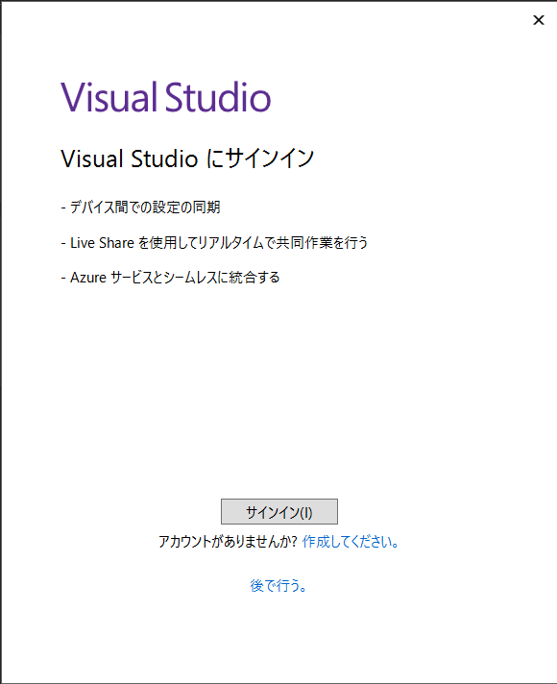Click the Visual Studio purple logo text
This screenshot has width=557, height=684.
coord(166,97)
